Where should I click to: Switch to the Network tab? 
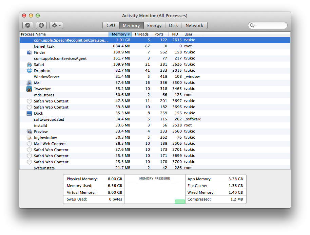click(x=194, y=25)
